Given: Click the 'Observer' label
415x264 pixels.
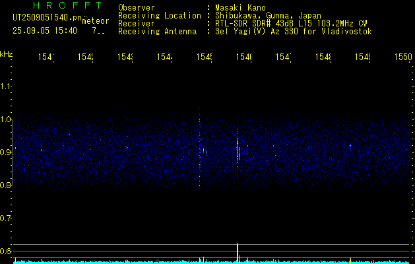Looking at the screenshot, I should pyautogui.click(x=137, y=8).
